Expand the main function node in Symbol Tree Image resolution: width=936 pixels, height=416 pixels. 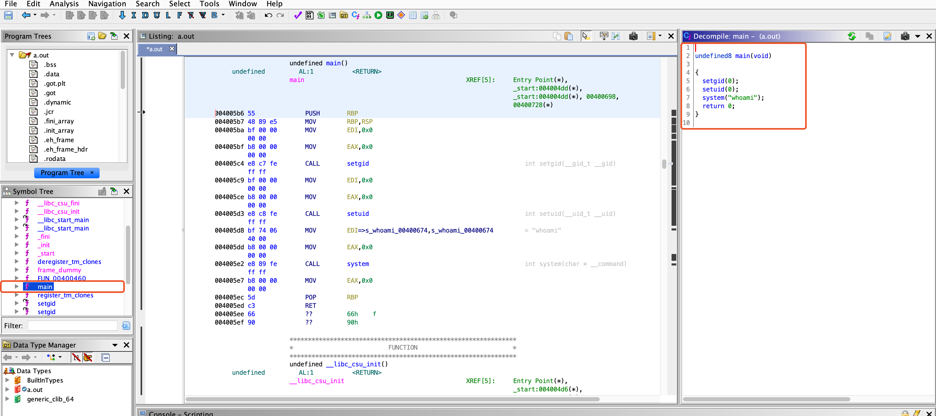click(17, 287)
